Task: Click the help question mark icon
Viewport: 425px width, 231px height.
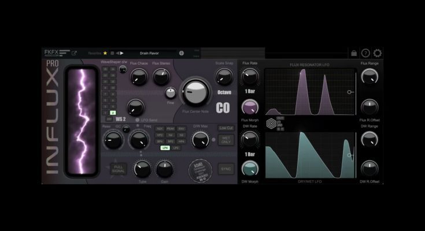Action: coord(365,53)
